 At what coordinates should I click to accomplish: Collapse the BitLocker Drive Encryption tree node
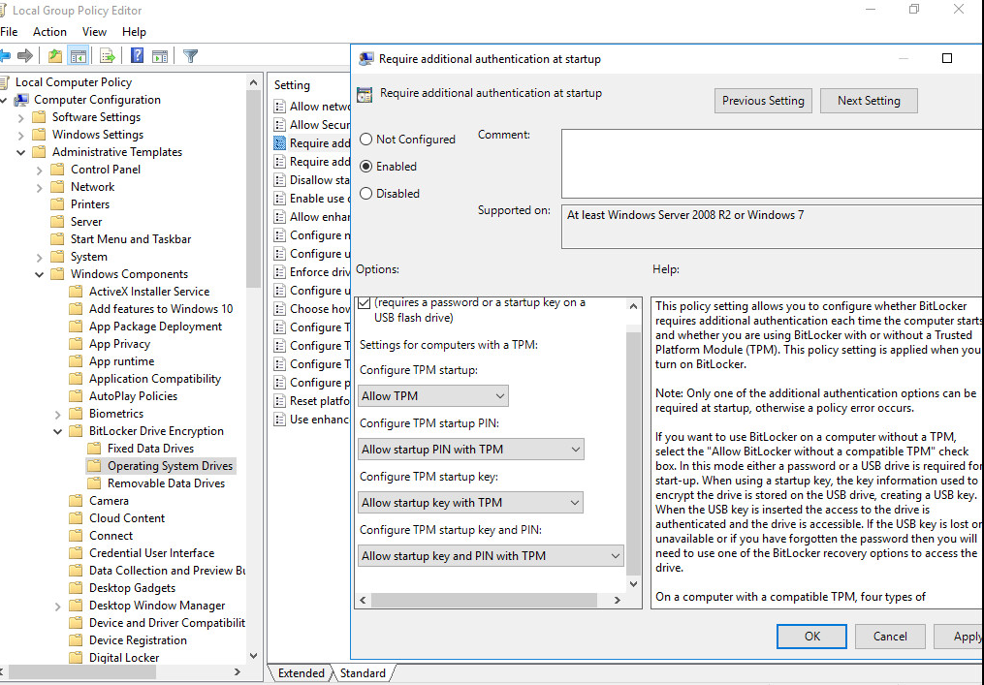[x=58, y=431]
